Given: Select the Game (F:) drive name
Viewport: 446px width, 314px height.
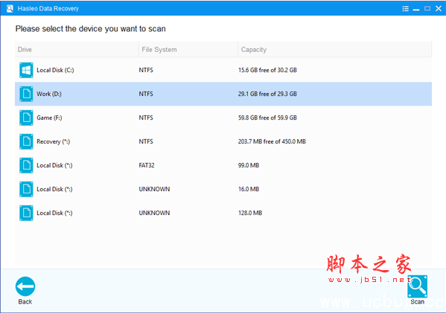Looking at the screenshot, I should click(49, 118).
